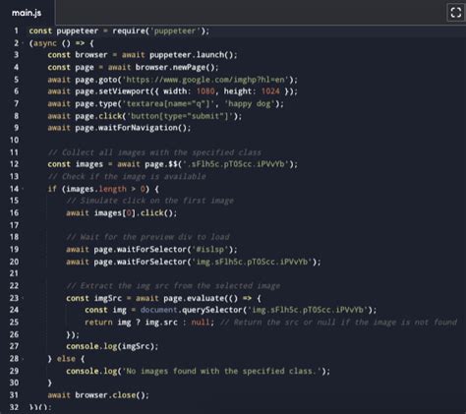Click the 'img.sFlh5c.pT0Scc.iPVvYb' selector on line 20
Image resolution: width=466 pixels, height=414 pixels.
(x=252, y=262)
